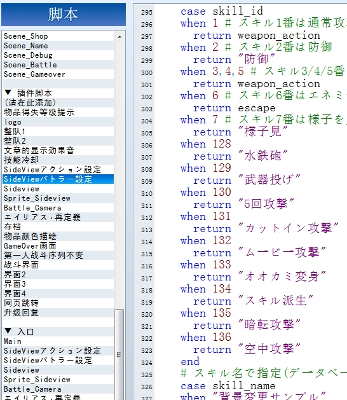The width and height of the screenshot is (347, 400).
Task: Select 物品颜色描绘 script
Action: pyautogui.click(x=58, y=237)
